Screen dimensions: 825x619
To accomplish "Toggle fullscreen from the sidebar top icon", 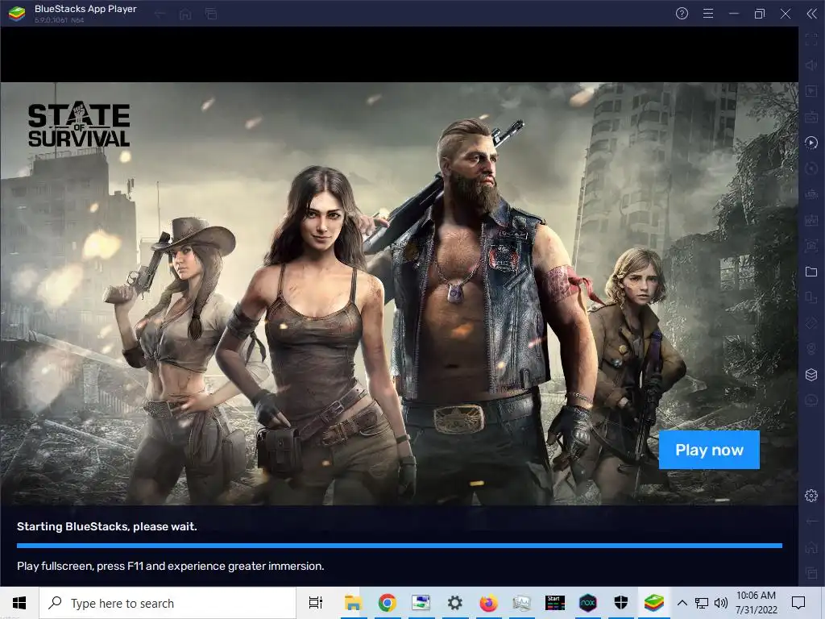I will click(810, 39).
